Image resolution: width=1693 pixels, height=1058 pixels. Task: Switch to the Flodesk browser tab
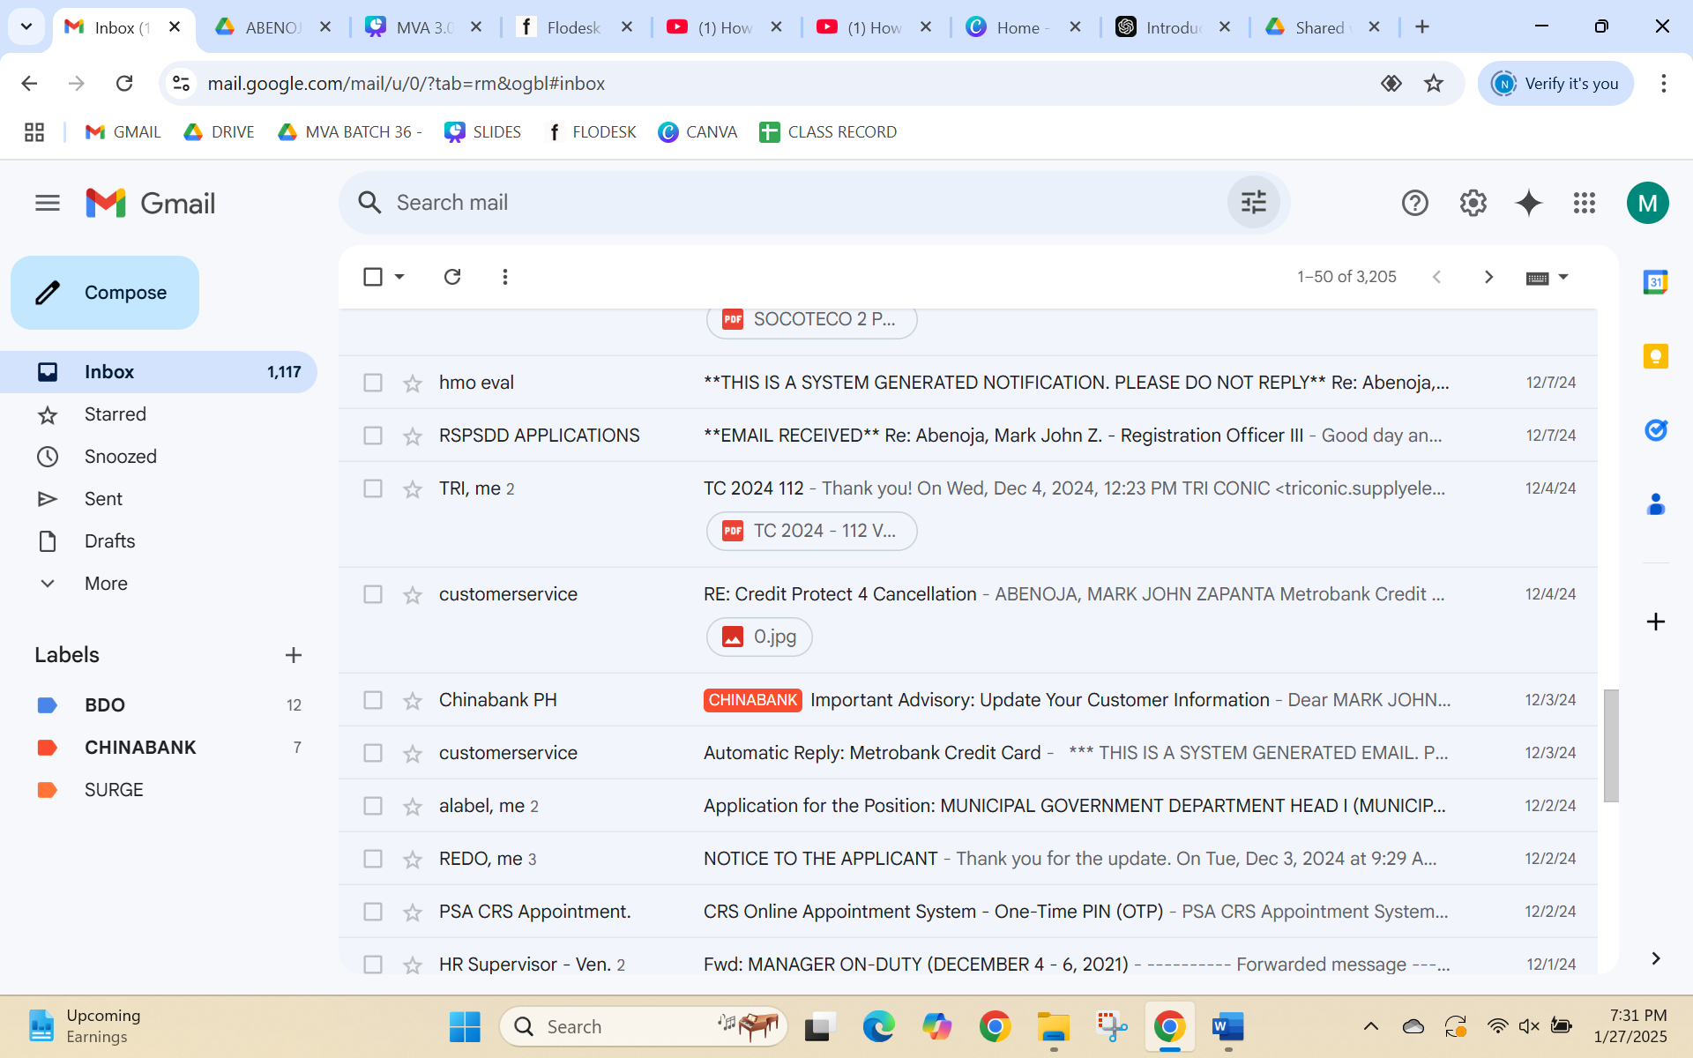pos(573,27)
